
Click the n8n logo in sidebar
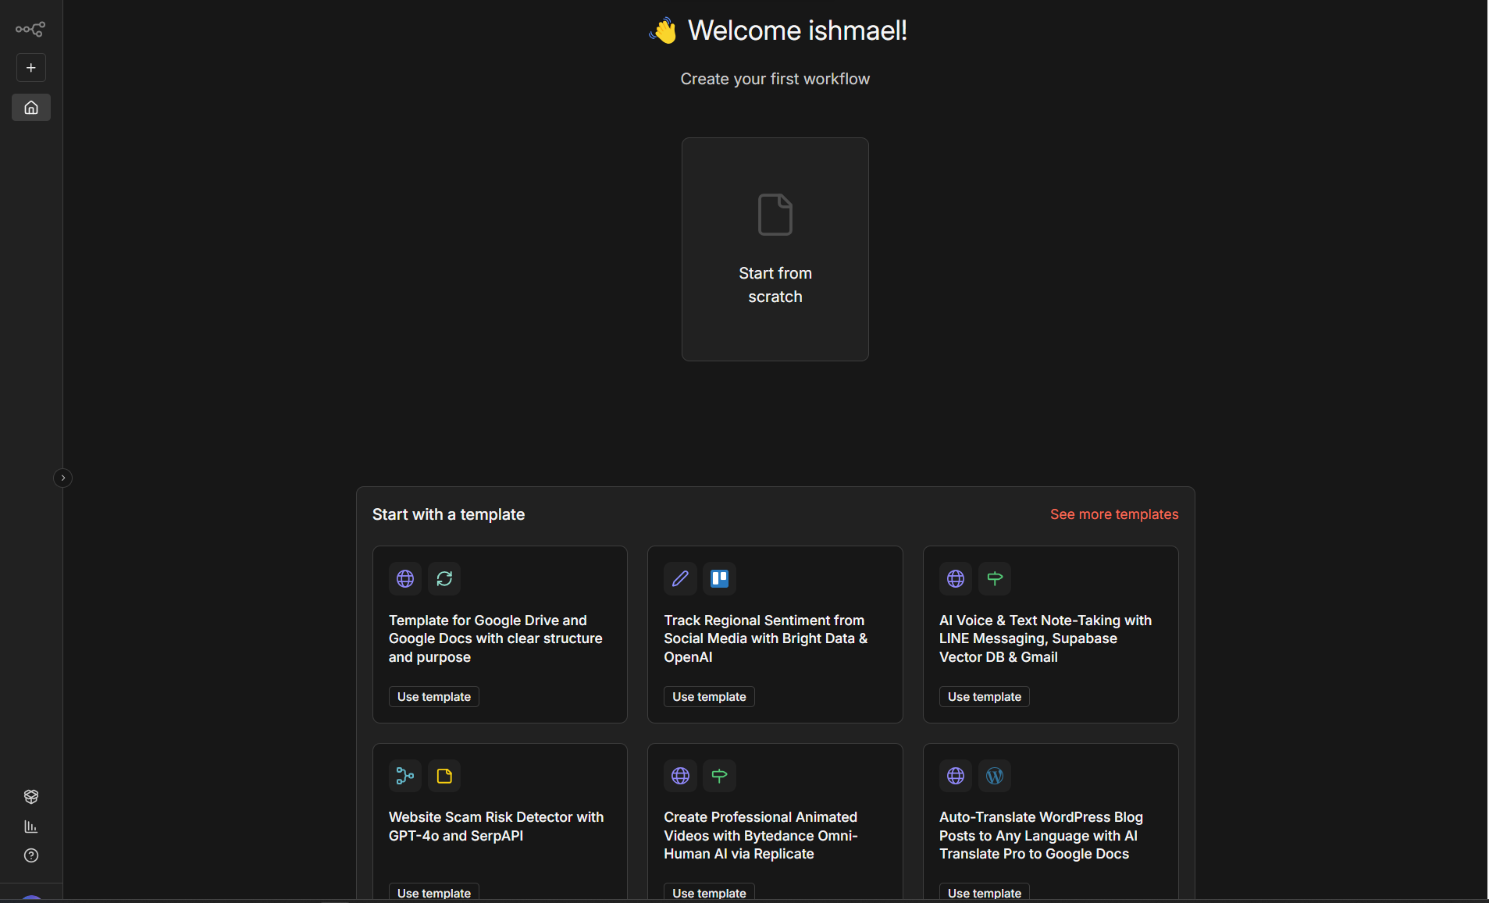(30, 30)
